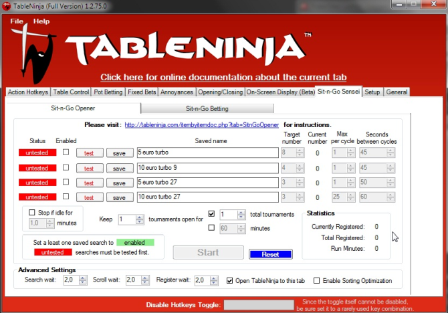The image size is (448, 313).
Task: Open the Help menu
Action: click(x=41, y=21)
